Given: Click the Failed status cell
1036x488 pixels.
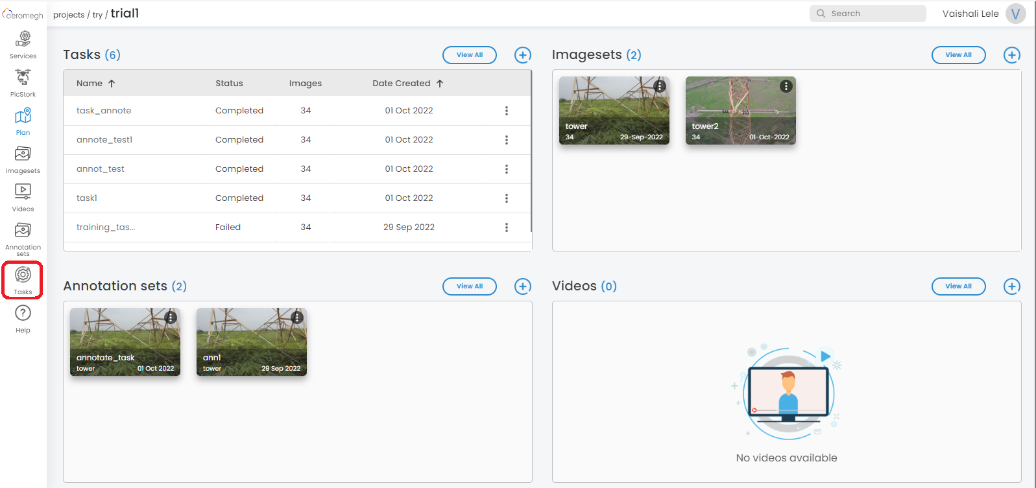Looking at the screenshot, I should pyautogui.click(x=228, y=227).
